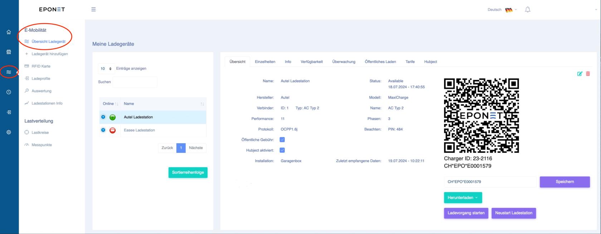This screenshot has height=234, width=601.
Task: Click the PIN: 484 note
Action: coord(395,129)
